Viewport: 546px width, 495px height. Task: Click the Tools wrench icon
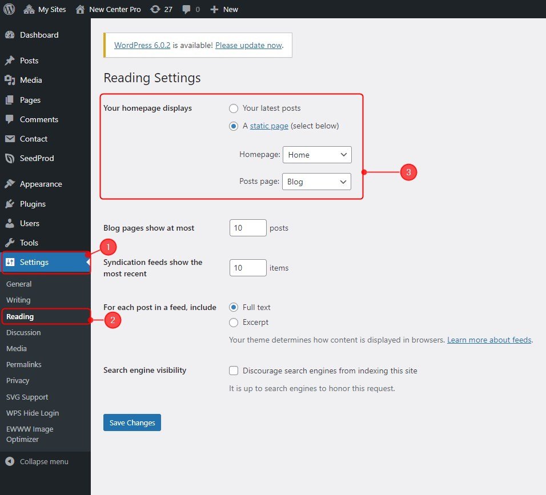pyautogui.click(x=10, y=243)
